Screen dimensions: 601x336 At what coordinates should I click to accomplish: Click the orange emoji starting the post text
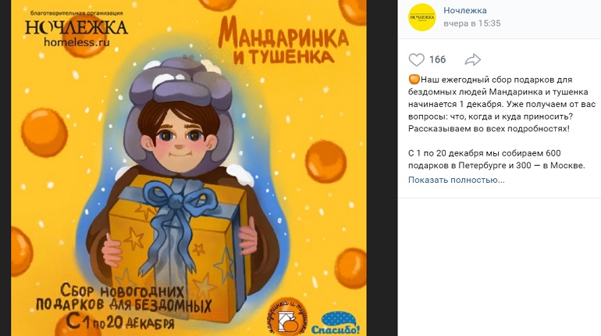[414, 80]
